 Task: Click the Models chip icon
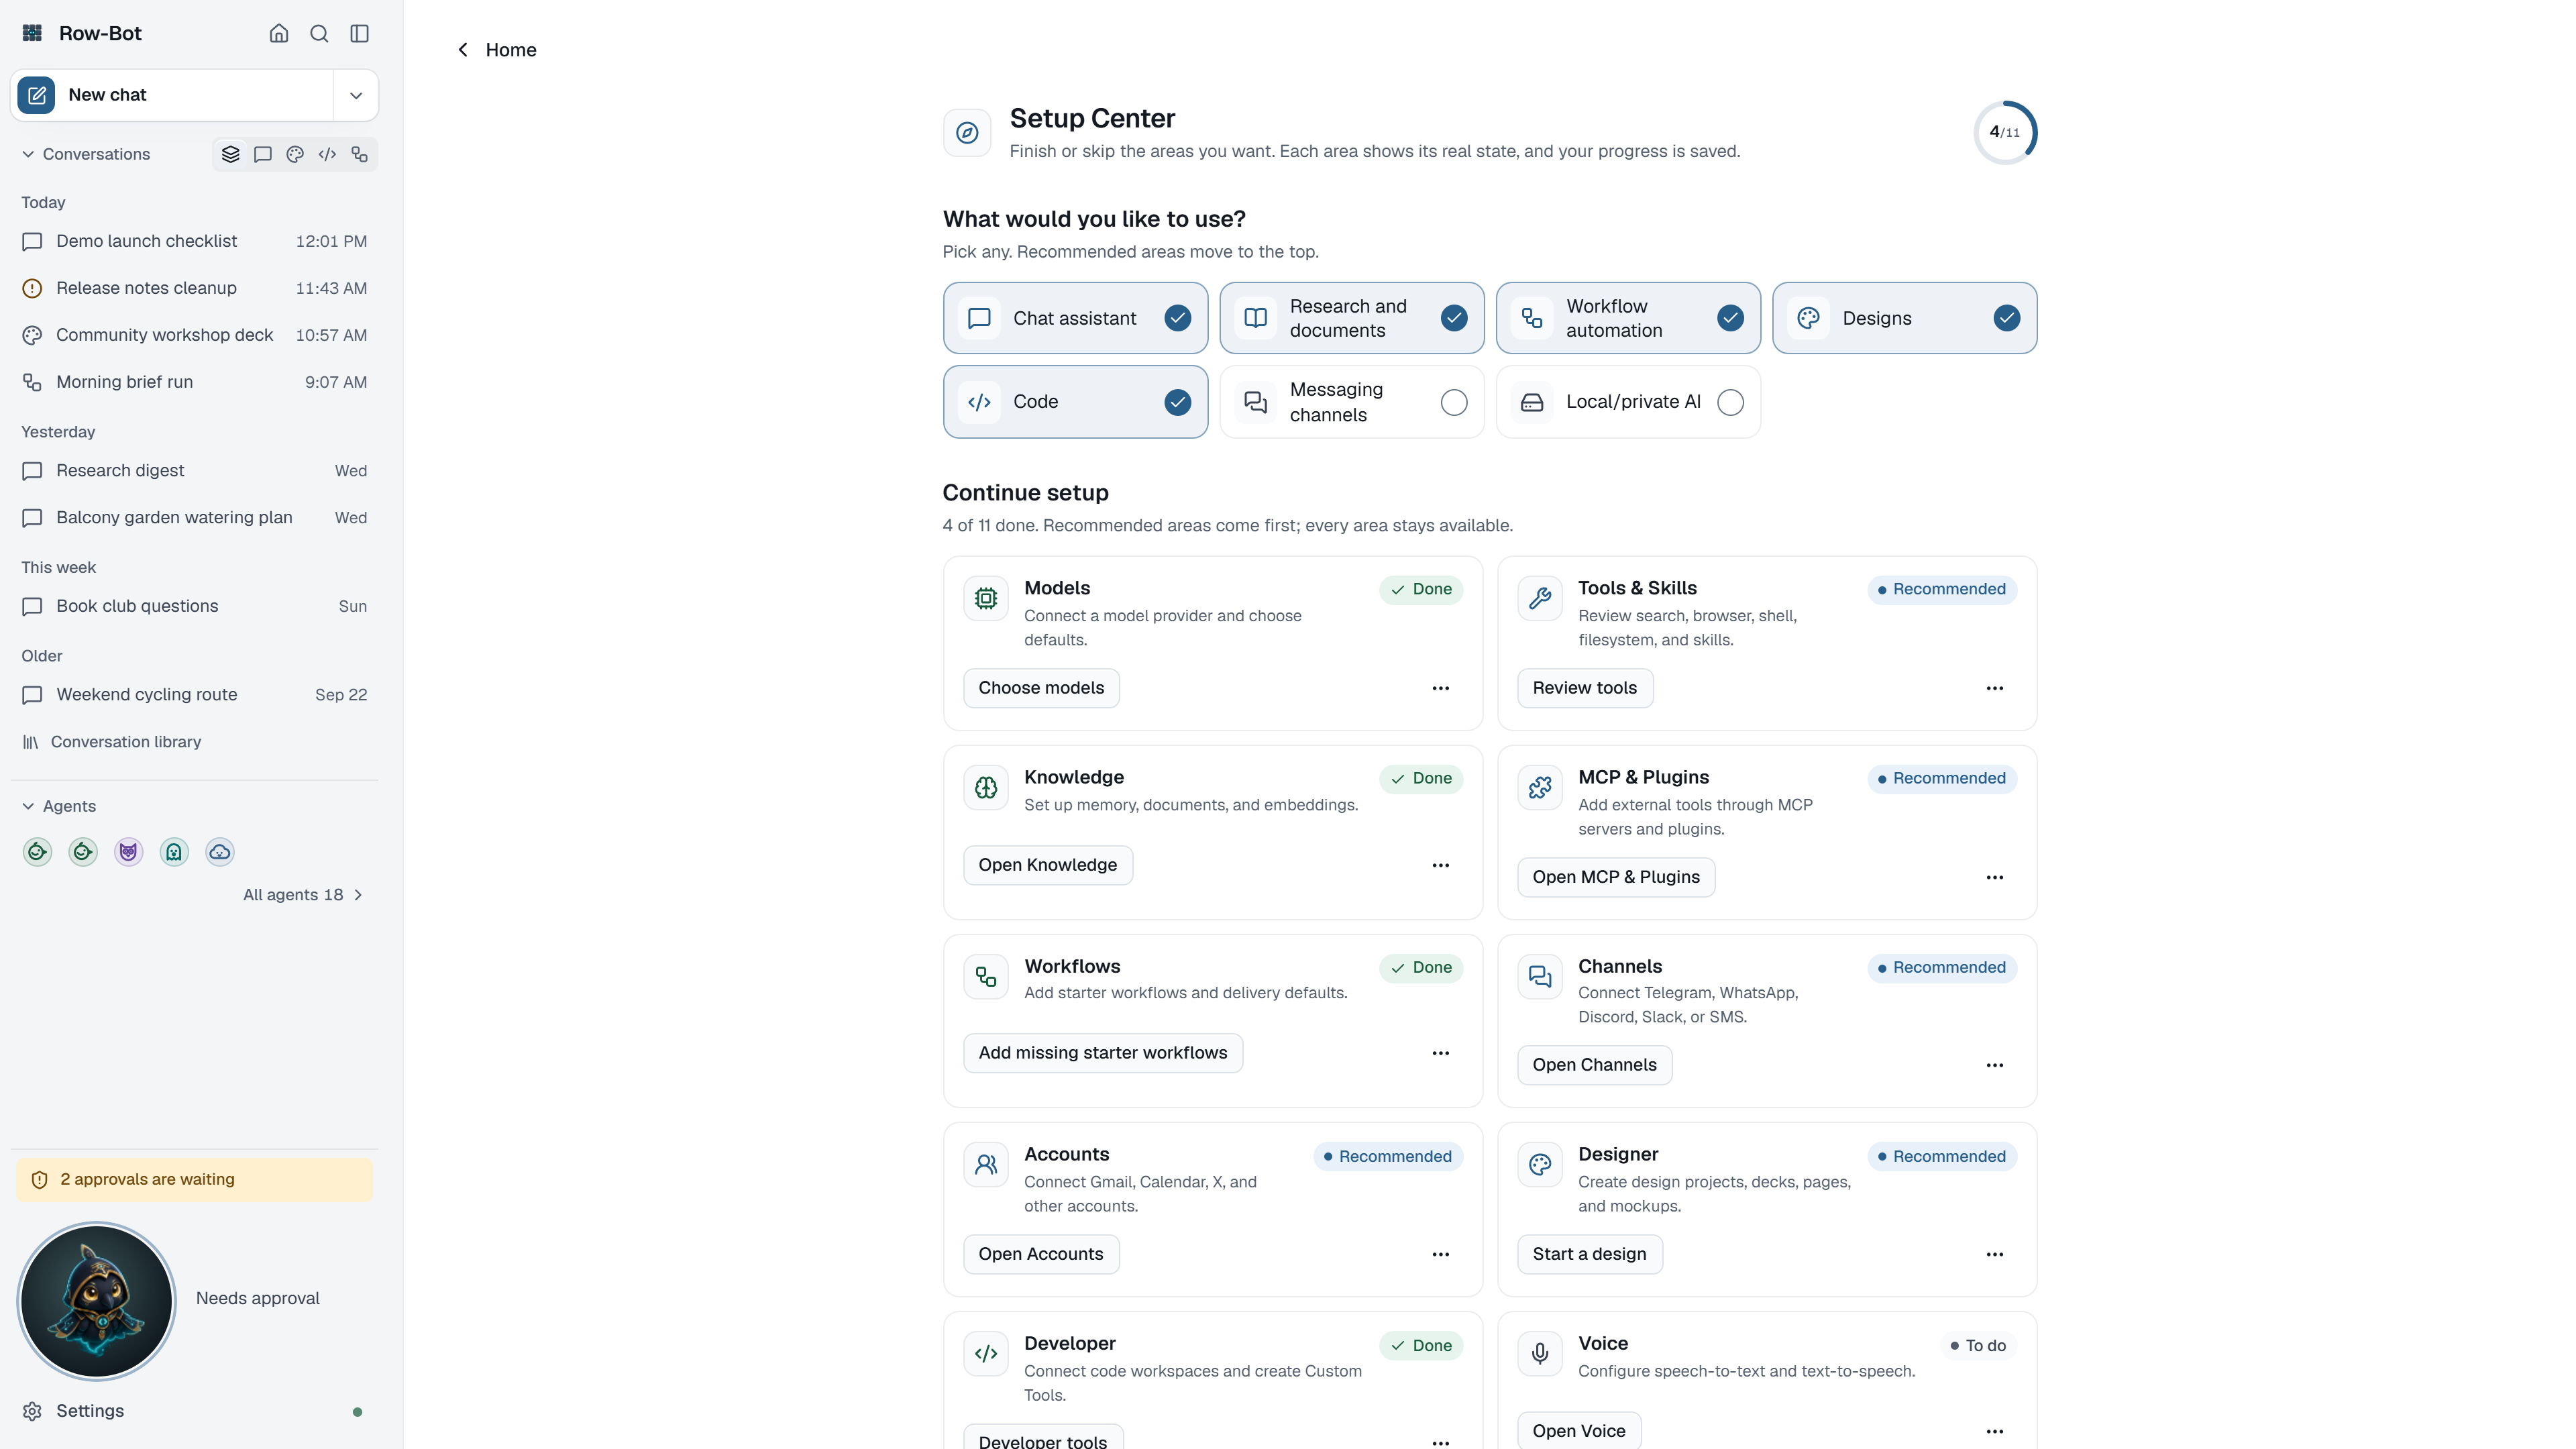tap(986, 598)
